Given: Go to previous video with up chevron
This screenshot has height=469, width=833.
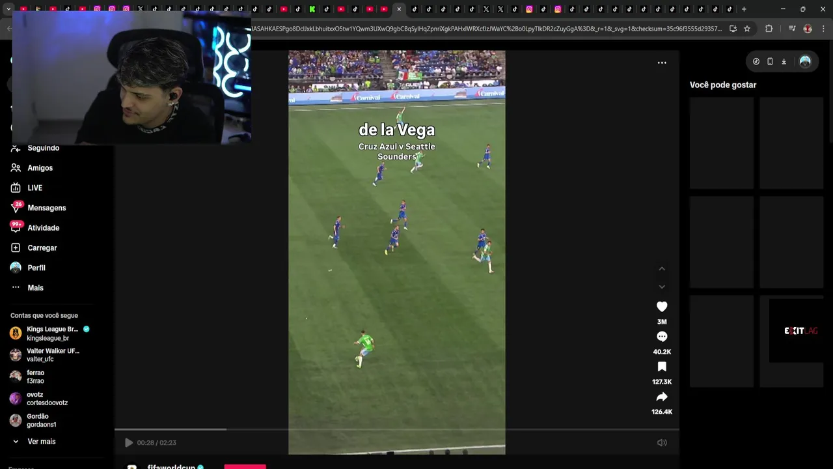Looking at the screenshot, I should [x=662, y=268].
